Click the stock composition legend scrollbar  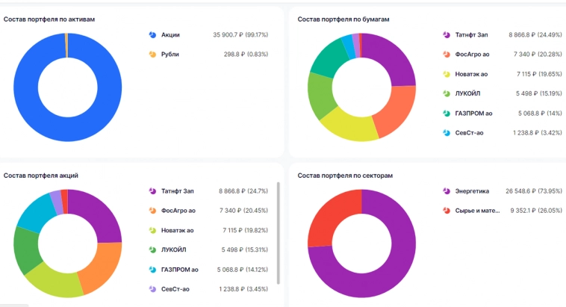pyautogui.click(x=279, y=232)
